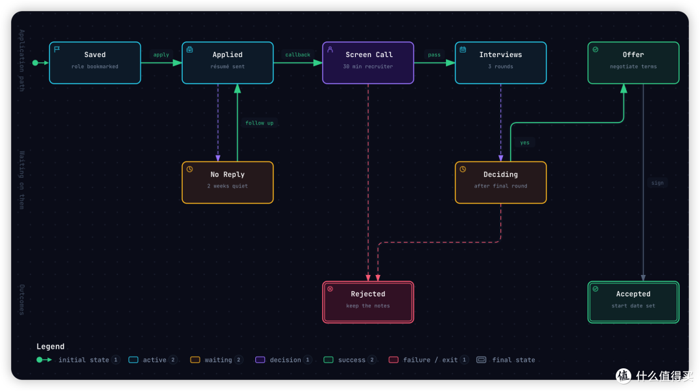The height and width of the screenshot is (391, 700).
Task: Click the calendar icon on Interviews node
Action: coord(463,49)
